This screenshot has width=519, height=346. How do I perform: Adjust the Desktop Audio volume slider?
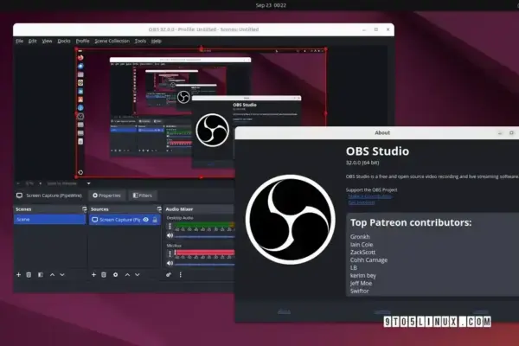204,236
